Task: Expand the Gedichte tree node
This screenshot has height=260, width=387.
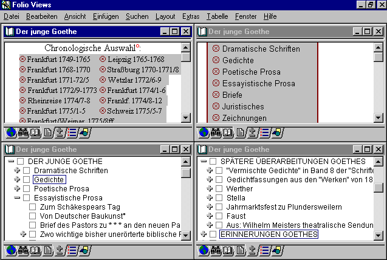Action: (17, 179)
